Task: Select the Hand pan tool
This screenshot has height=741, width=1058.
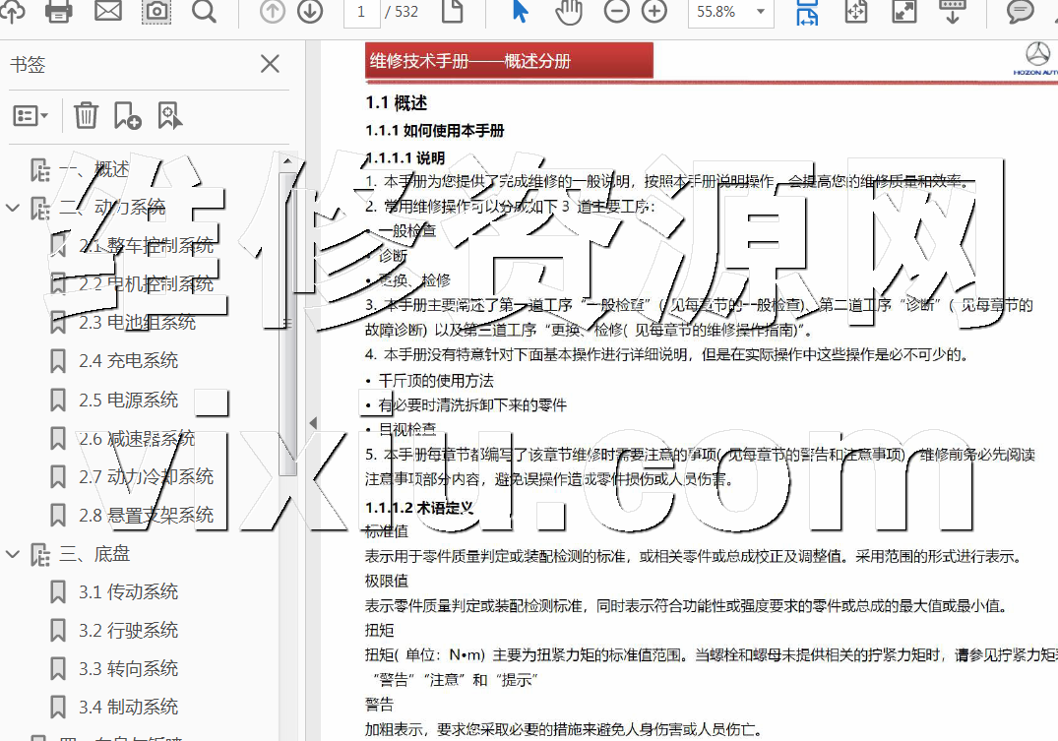Action: point(569,12)
